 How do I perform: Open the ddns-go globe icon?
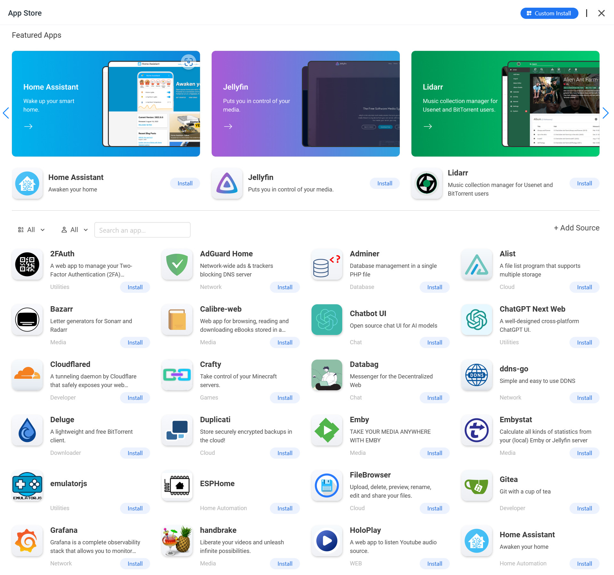[477, 375]
